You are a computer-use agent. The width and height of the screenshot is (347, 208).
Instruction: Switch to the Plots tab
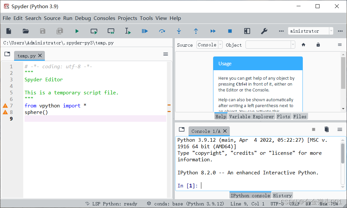click(283, 116)
